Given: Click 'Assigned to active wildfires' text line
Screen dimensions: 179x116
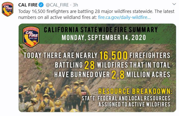Looking at the screenshot, I should (x=134, y=104).
